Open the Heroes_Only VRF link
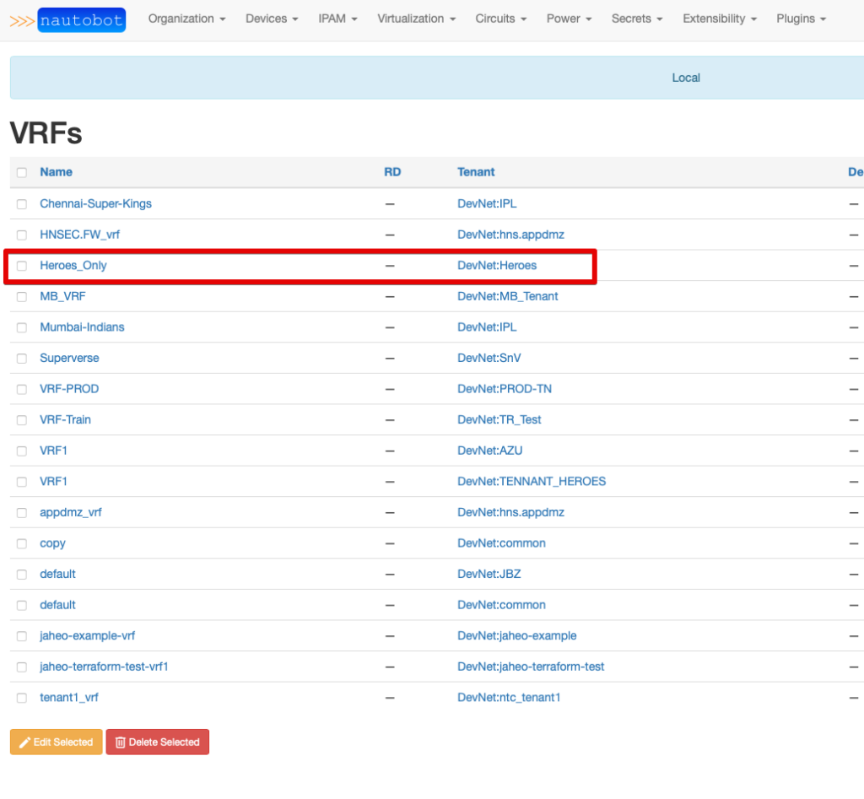The width and height of the screenshot is (864, 799). click(73, 265)
